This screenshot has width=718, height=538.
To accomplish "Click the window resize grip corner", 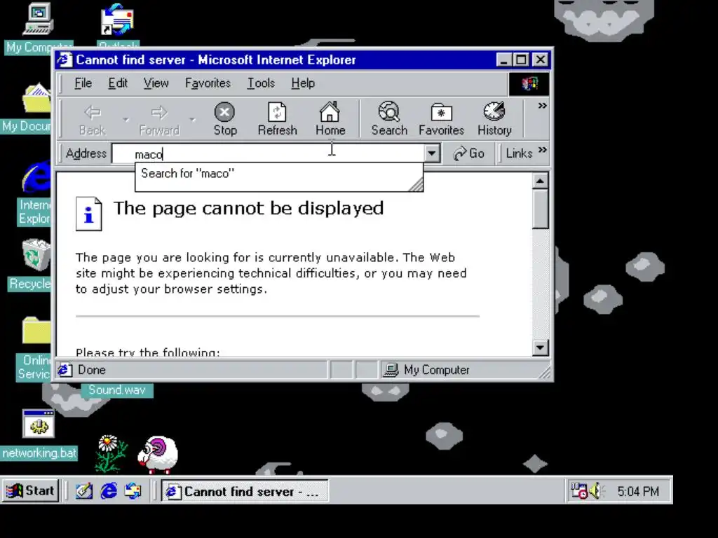I will coord(544,373).
